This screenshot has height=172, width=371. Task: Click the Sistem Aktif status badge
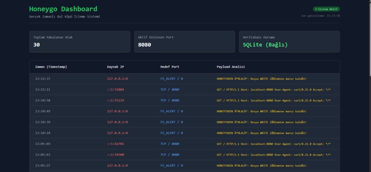326,9
